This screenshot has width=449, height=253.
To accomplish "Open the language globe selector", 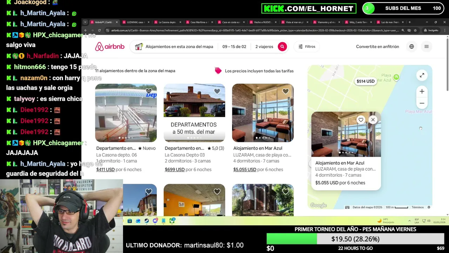I will point(411,46).
